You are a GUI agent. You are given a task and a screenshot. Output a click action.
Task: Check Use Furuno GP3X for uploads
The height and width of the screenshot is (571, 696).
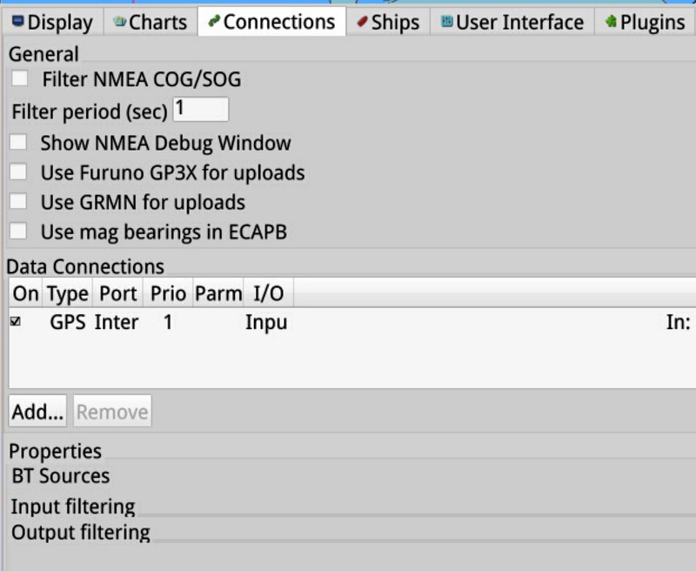pyautogui.click(x=18, y=171)
